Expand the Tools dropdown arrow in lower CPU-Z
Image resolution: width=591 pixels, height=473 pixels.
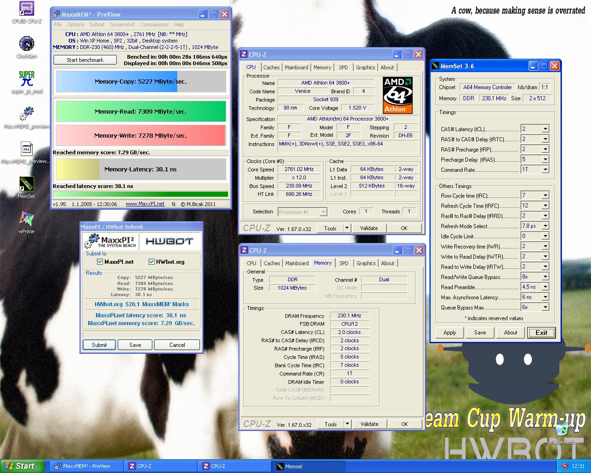click(348, 424)
